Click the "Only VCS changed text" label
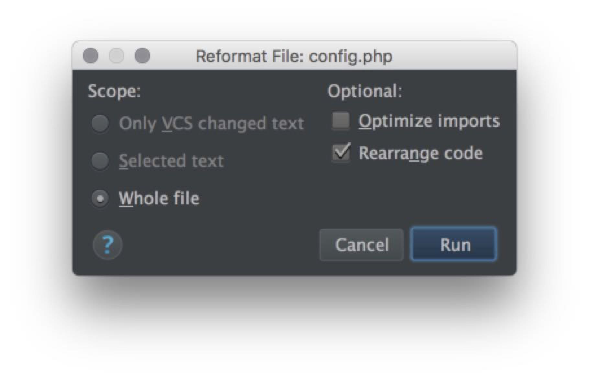589x379 pixels. click(x=211, y=124)
